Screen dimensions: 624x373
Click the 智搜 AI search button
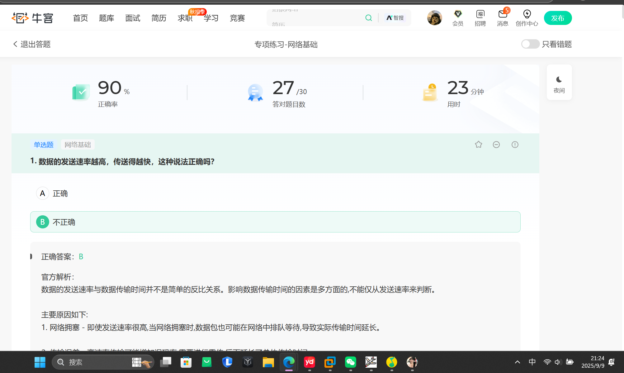pos(395,18)
